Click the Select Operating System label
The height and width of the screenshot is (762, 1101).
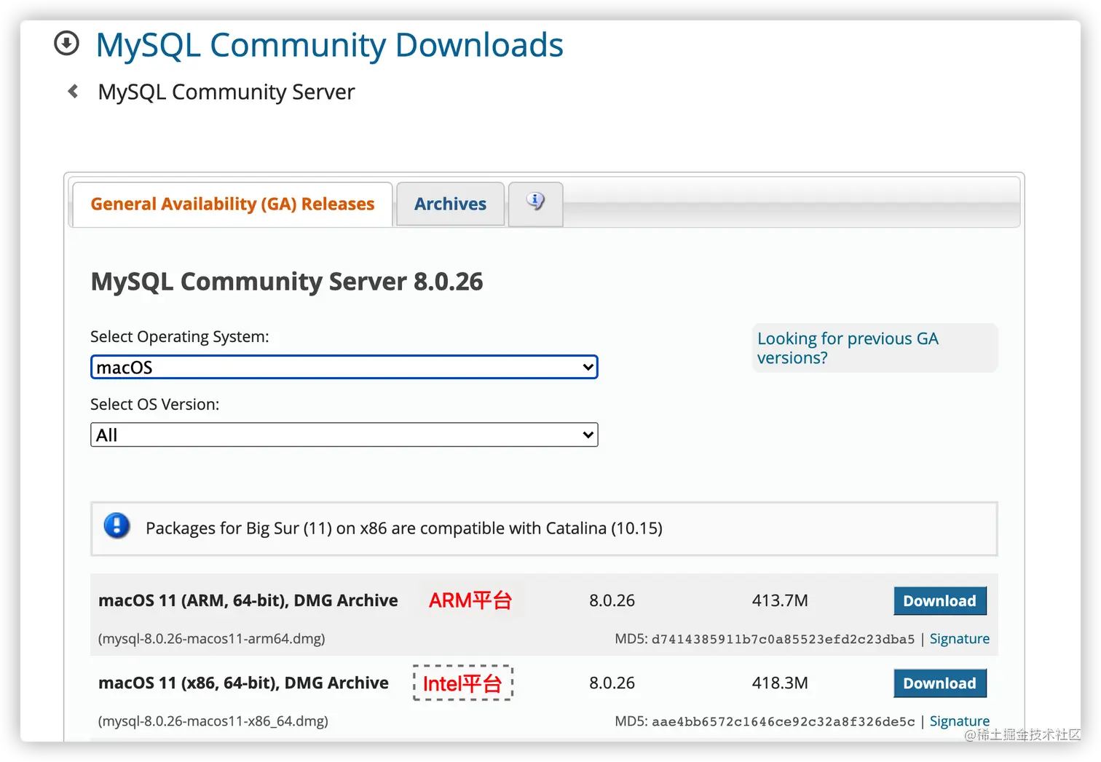(x=180, y=336)
